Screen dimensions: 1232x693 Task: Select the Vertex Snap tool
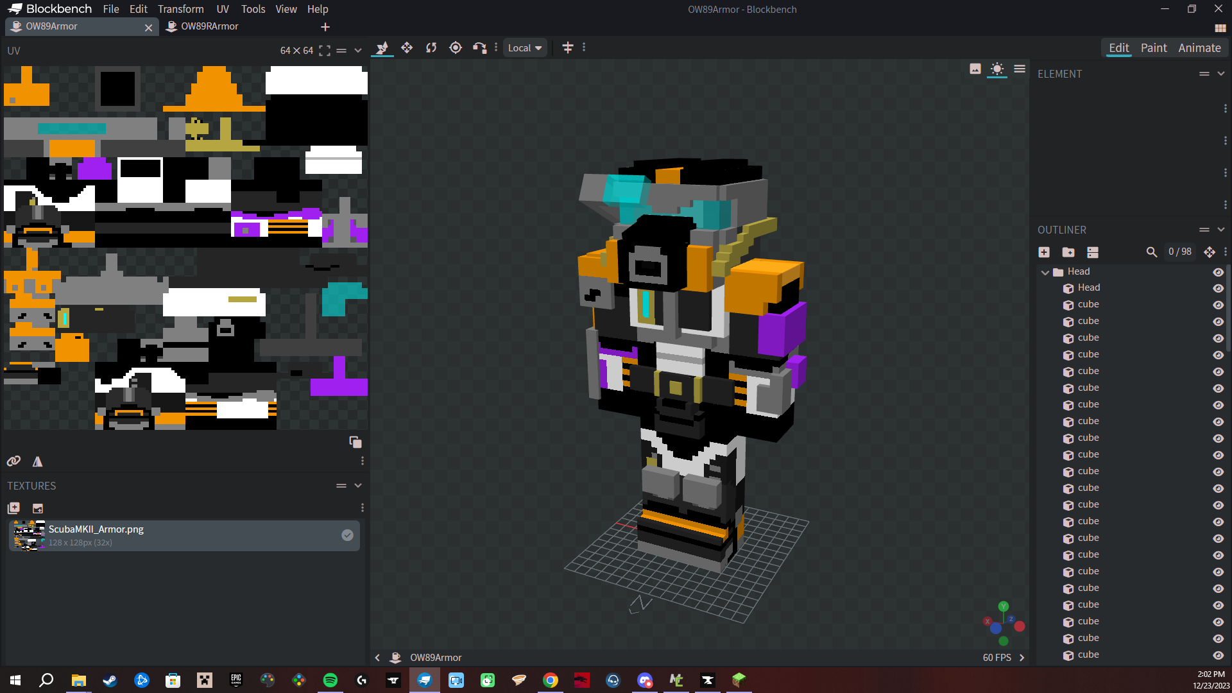click(x=479, y=47)
